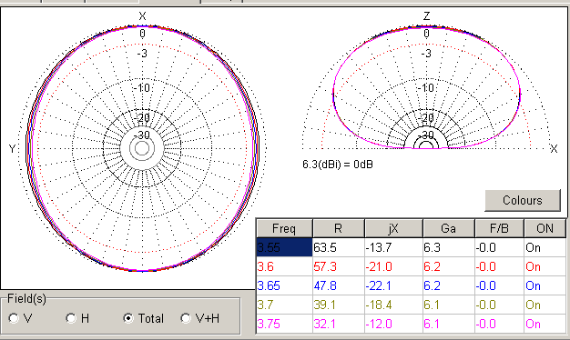
Task: Click the R value 47.8
Action: pyautogui.click(x=339, y=285)
